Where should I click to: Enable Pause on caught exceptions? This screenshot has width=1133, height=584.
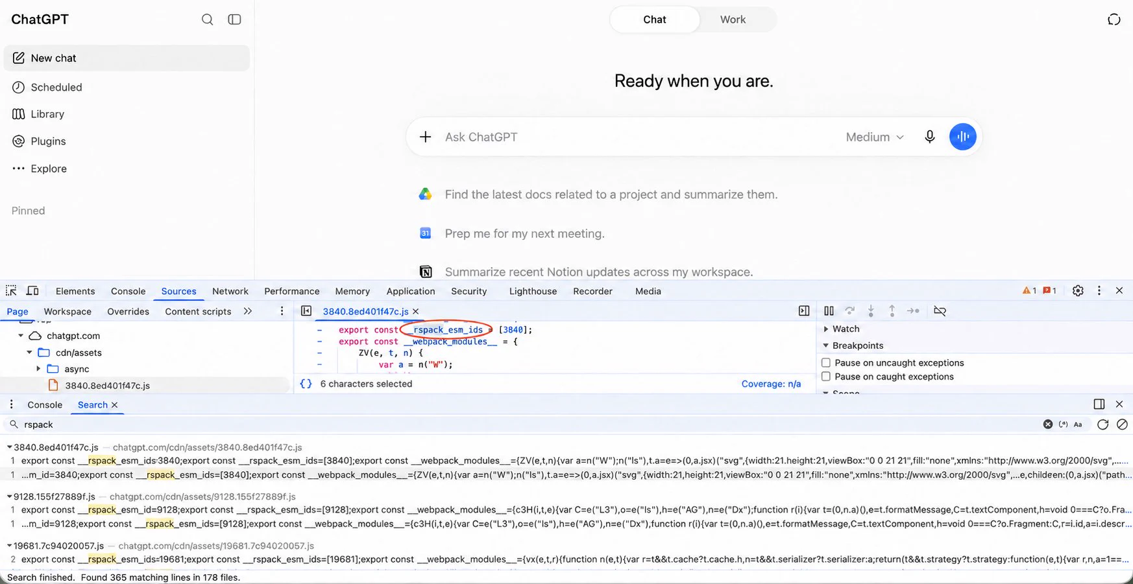[826, 377]
